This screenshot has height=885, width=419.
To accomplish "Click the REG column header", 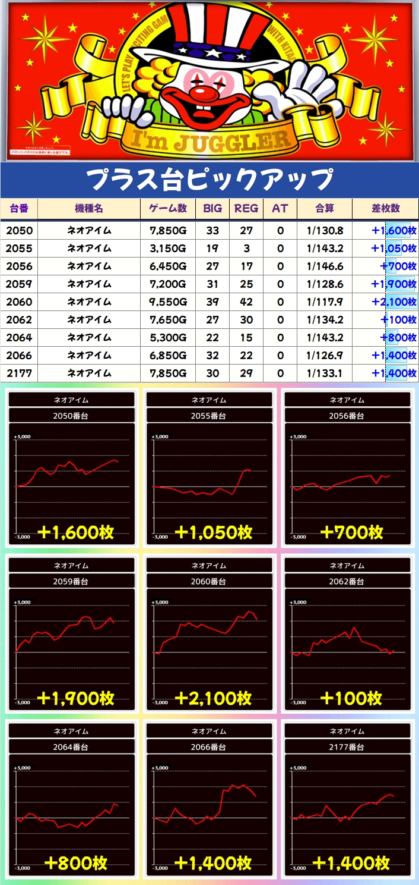I will (246, 209).
